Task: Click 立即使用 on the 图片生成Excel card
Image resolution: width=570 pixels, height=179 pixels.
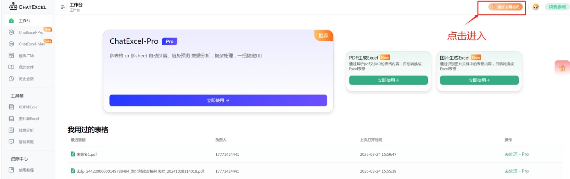Action: [479, 80]
